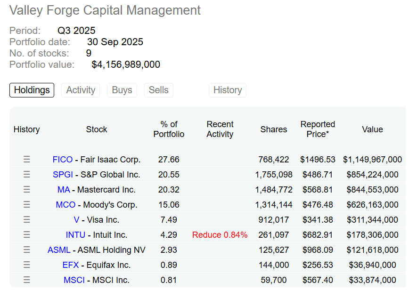Image resolution: width=409 pixels, height=290 pixels.
Task: Sort by % of Portfolio column header
Action: (169, 129)
